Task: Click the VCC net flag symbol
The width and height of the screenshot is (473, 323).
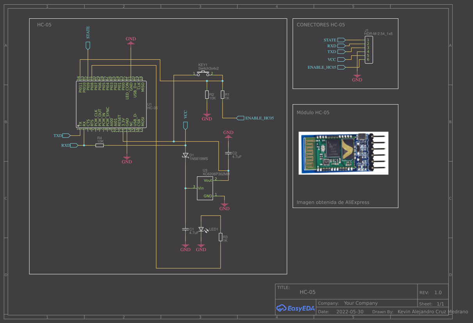Action: tap(185, 125)
